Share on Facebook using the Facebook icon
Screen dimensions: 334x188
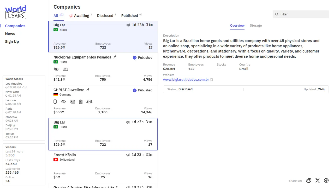coord(326,180)
